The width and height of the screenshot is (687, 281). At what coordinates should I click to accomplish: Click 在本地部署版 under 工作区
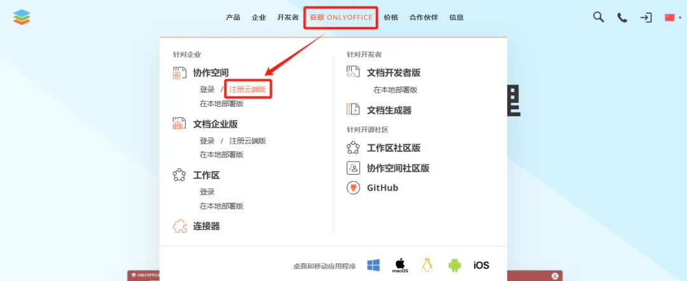222,206
